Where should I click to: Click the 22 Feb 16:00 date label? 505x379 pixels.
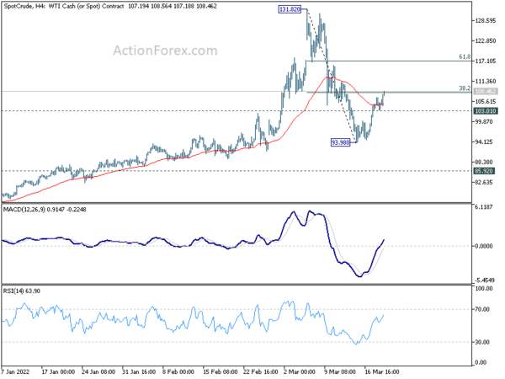[x=261, y=372]
